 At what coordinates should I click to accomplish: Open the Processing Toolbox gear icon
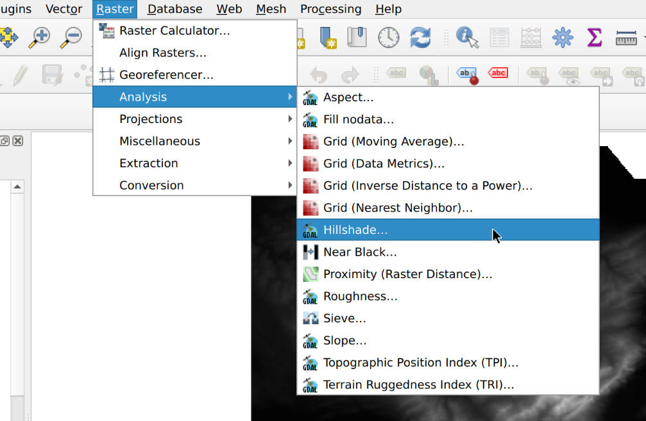(563, 38)
